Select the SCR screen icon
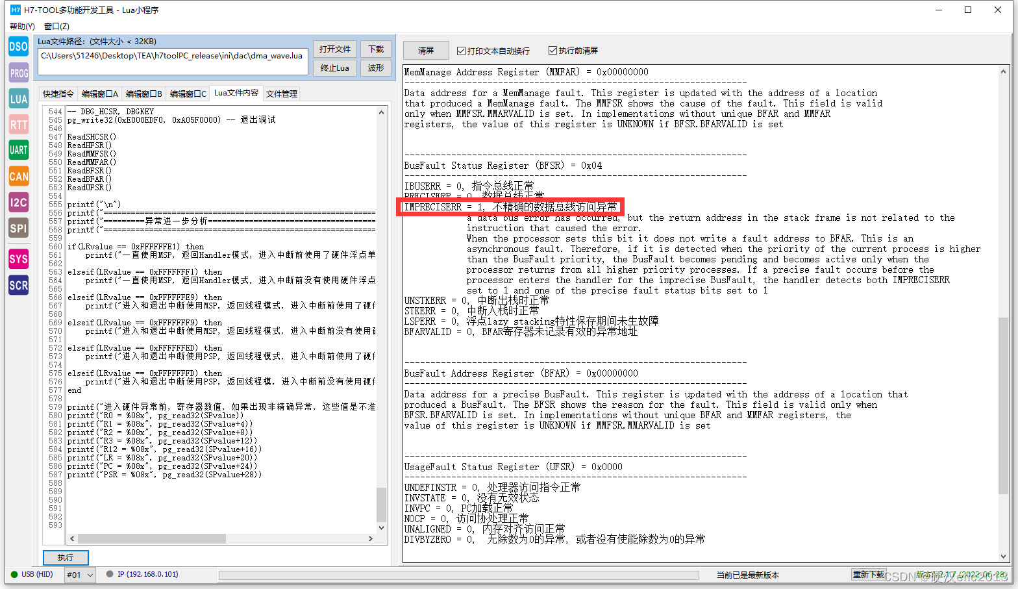 18,285
